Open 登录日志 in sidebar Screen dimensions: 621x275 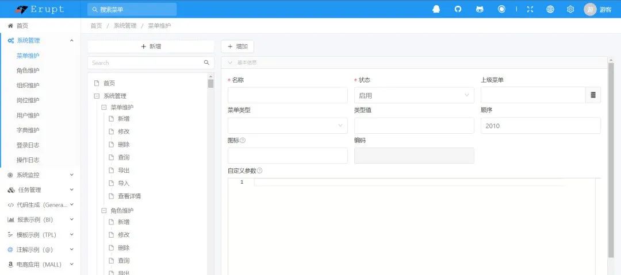28,145
